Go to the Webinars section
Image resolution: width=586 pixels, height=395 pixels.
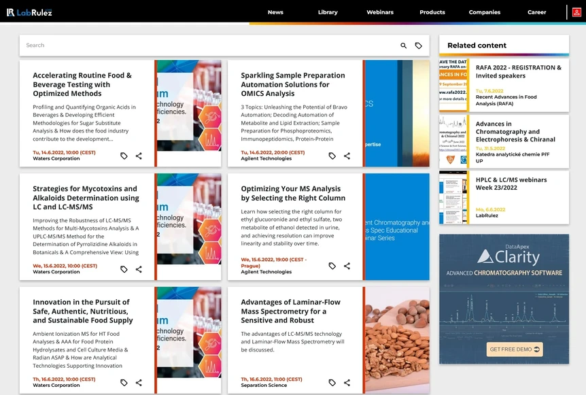(380, 12)
